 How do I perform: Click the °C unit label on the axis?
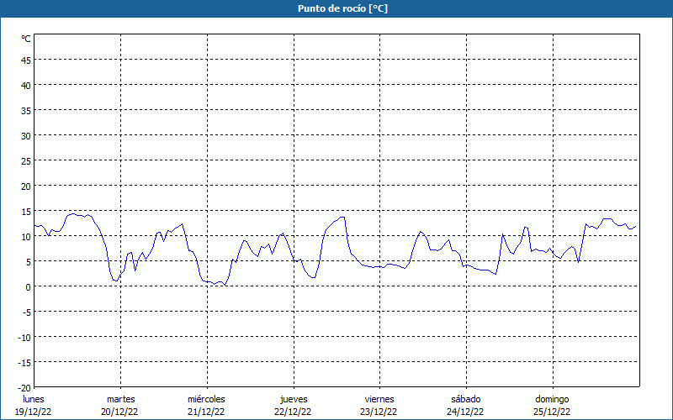tap(26, 39)
